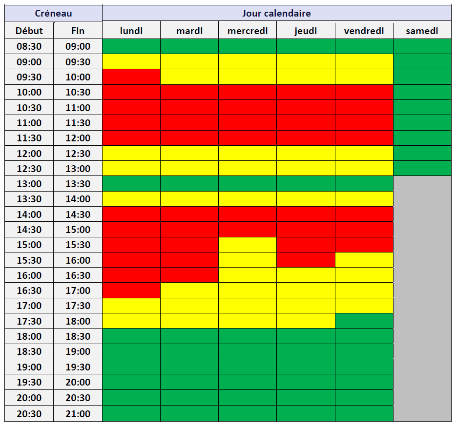
Task: Click the "samedi" column header
Action: 422,31
